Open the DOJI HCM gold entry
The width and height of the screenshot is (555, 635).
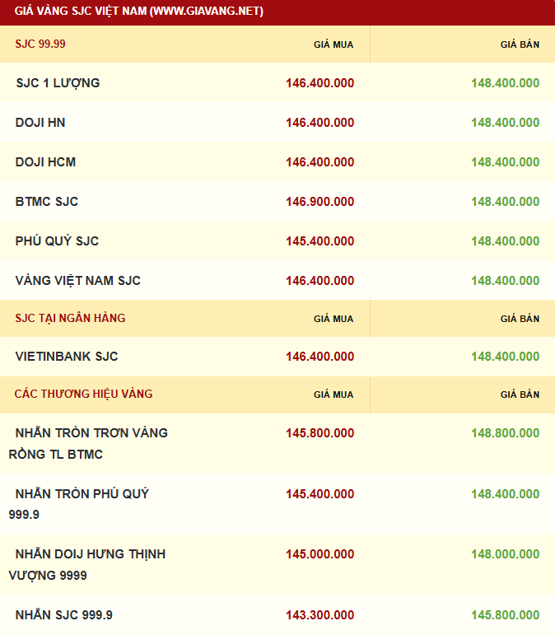[45, 162]
